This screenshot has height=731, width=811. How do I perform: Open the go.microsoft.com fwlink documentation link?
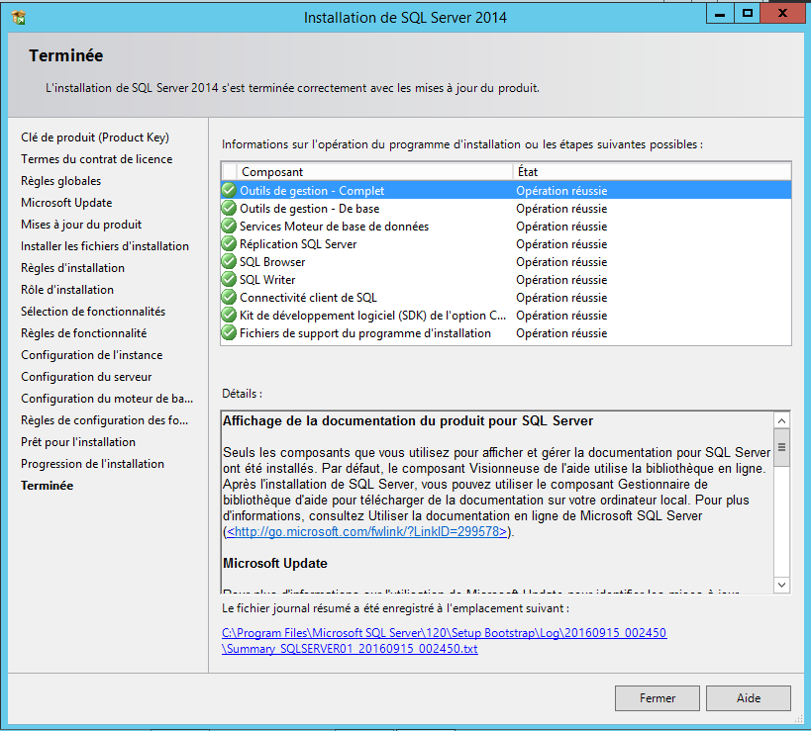tap(366, 531)
